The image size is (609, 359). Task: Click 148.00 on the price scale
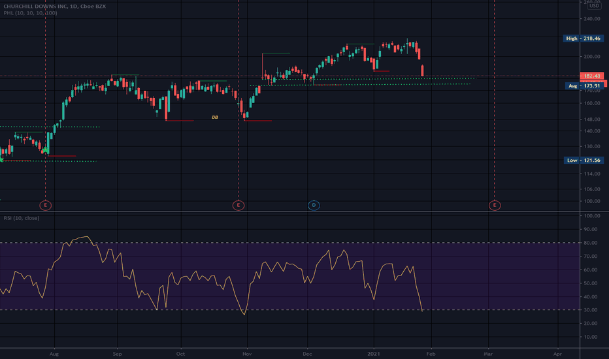coord(591,119)
